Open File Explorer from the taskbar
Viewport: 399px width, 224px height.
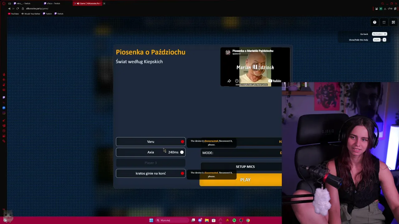207,220
